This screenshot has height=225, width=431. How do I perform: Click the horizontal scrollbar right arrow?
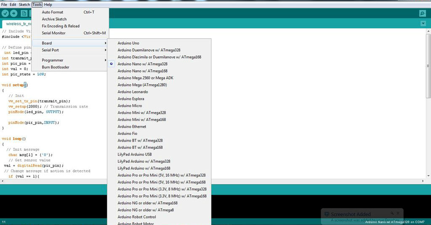pos(423,181)
